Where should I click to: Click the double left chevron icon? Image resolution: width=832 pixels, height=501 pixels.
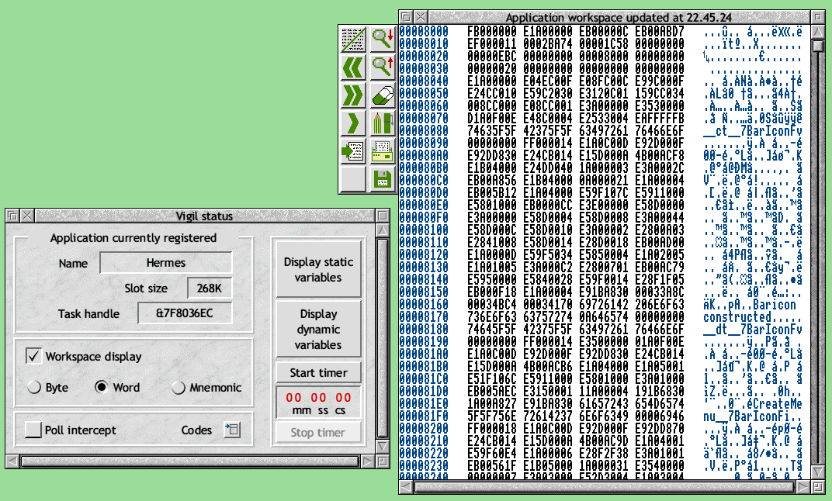coord(353,67)
